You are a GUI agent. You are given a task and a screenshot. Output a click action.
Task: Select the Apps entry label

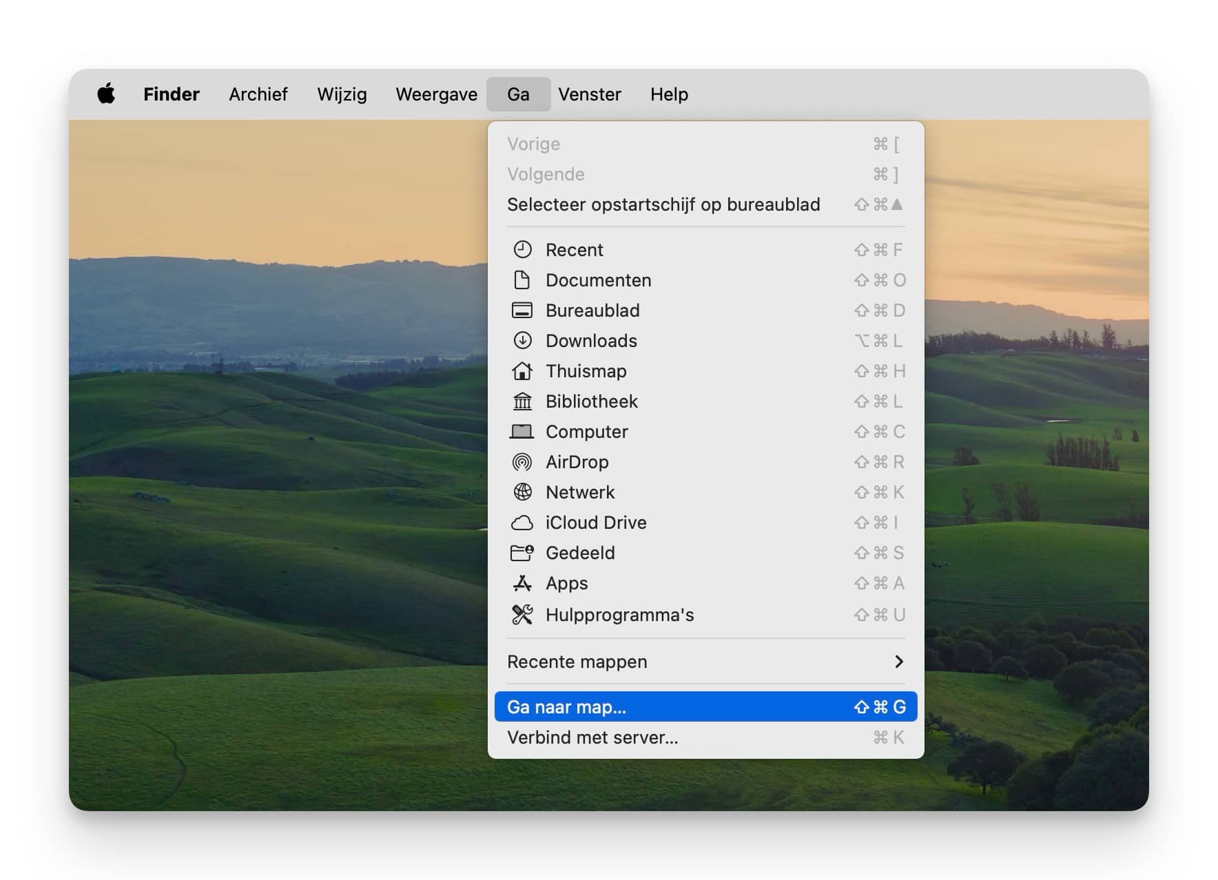point(566,583)
